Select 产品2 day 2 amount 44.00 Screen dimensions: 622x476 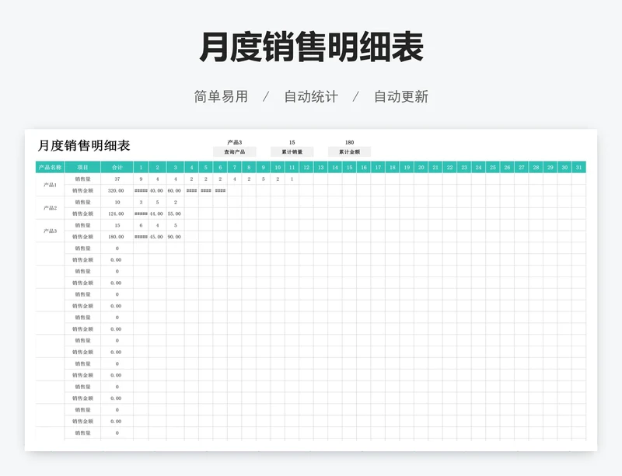[158, 214]
